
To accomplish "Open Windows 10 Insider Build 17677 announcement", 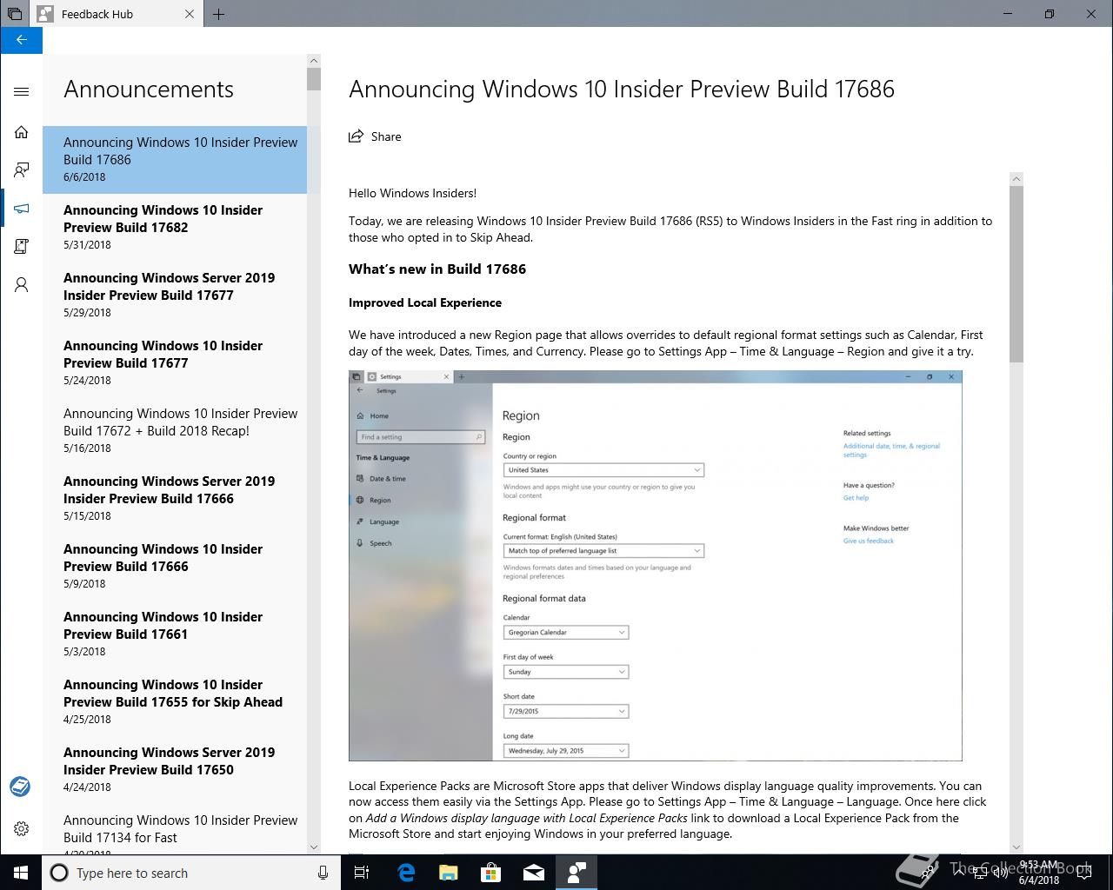I will tap(175, 362).
